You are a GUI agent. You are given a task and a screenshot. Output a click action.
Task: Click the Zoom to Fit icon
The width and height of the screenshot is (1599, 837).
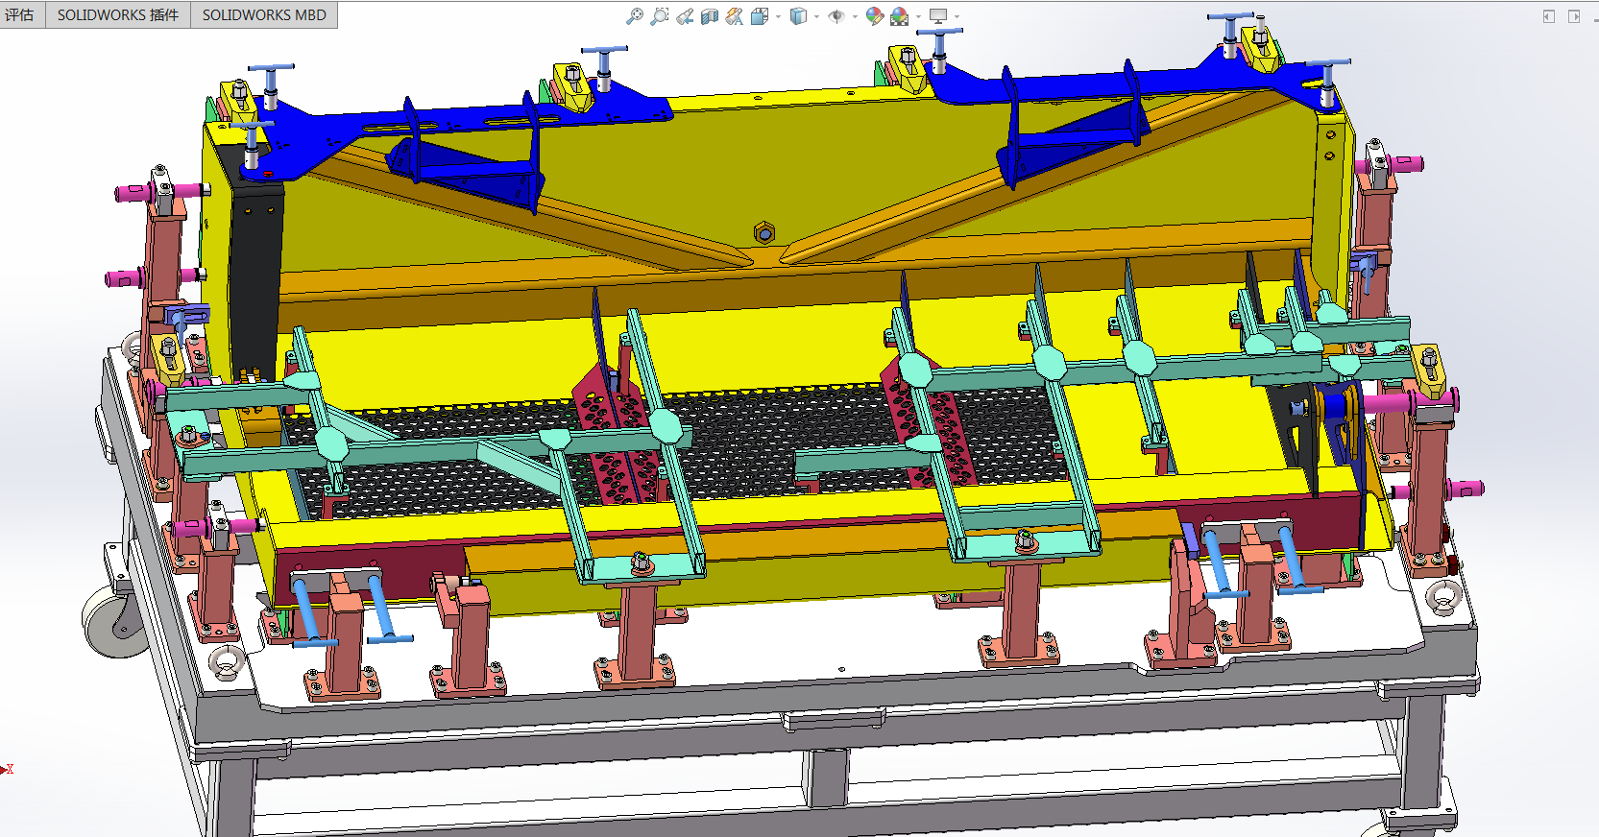635,16
